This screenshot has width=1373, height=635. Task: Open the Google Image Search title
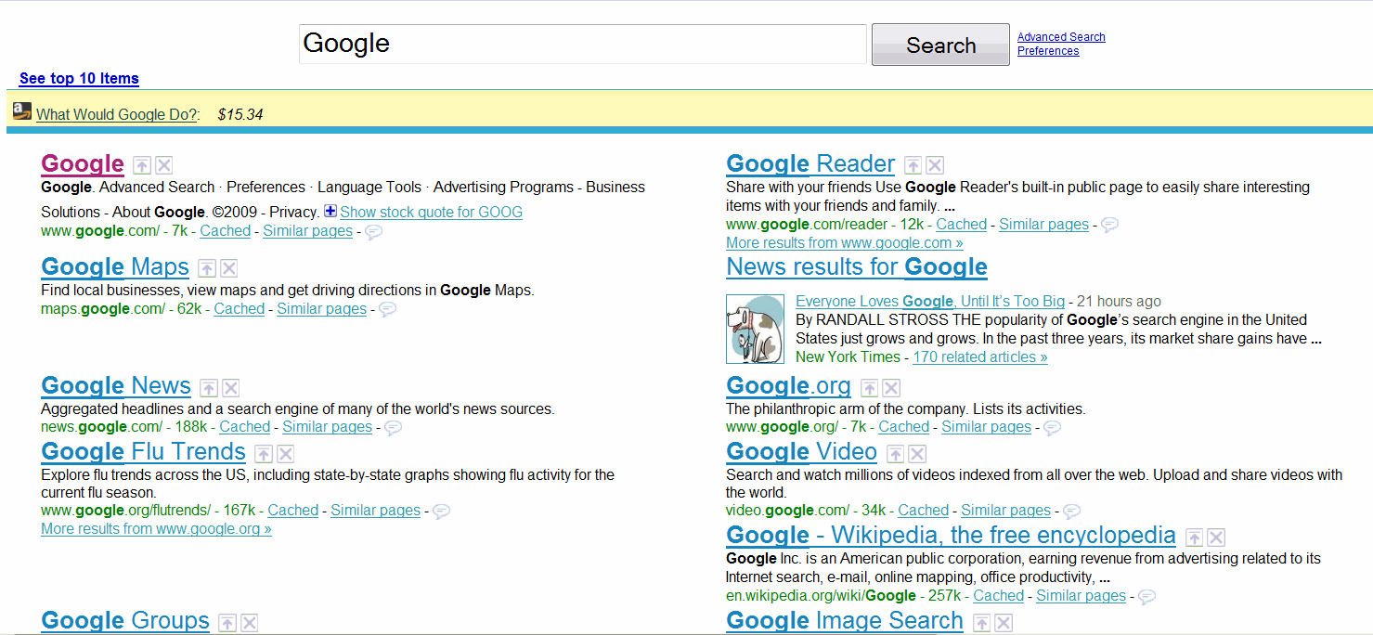(x=845, y=620)
